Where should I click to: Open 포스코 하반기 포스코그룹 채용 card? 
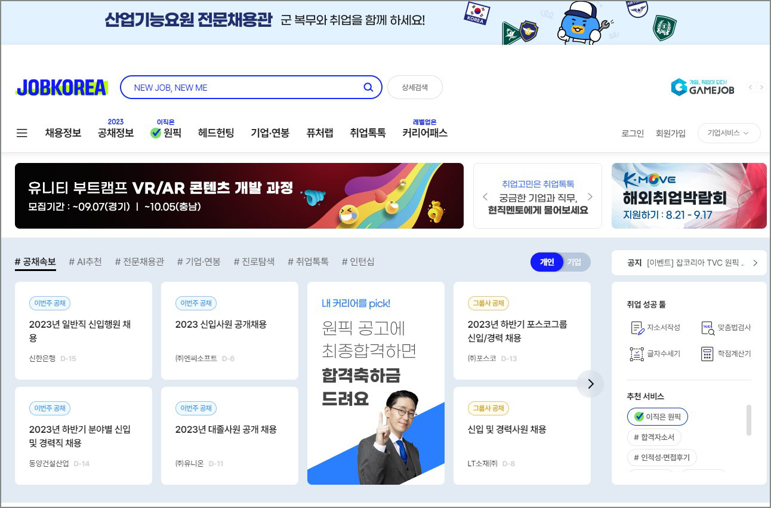522,331
